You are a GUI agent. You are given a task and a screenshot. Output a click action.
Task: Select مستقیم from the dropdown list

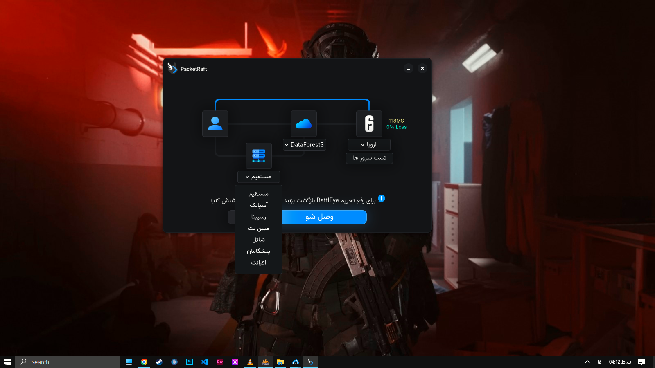[259, 194]
